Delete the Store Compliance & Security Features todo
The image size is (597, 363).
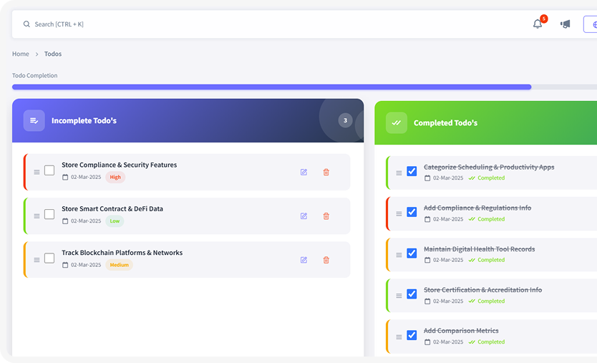326,172
